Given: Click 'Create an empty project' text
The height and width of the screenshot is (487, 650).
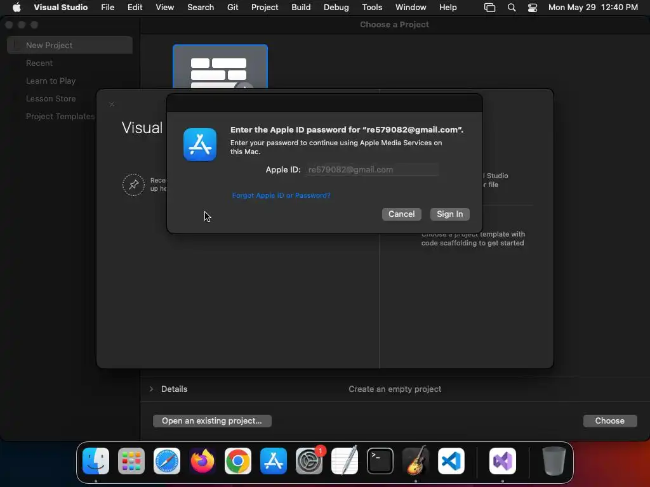Looking at the screenshot, I should click(x=395, y=389).
